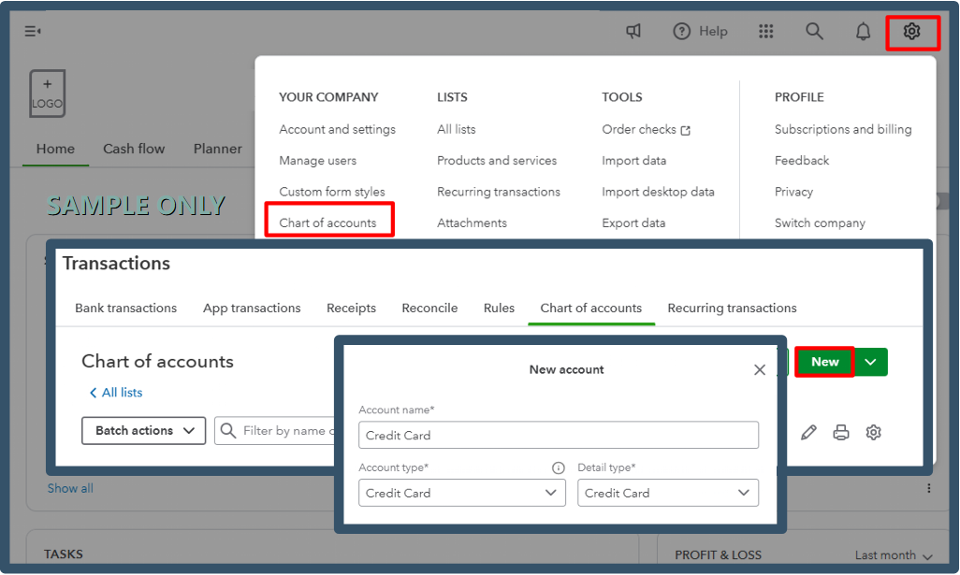
Task: Open Products and services
Action: click(497, 161)
